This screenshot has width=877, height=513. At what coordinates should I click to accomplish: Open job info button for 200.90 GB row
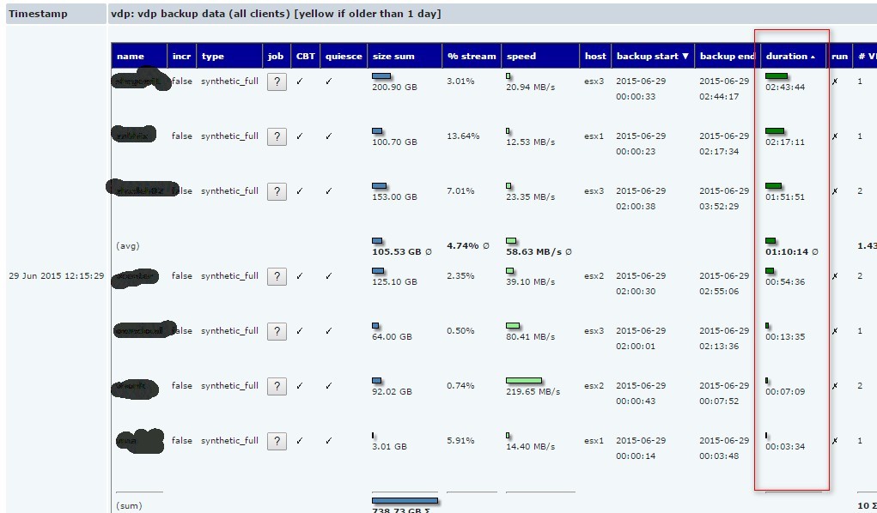[x=277, y=82]
